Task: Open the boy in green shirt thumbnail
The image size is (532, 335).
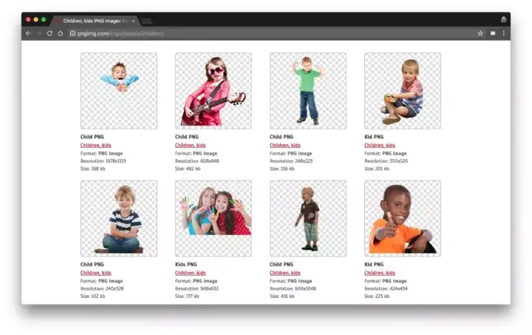Action: coord(308,91)
